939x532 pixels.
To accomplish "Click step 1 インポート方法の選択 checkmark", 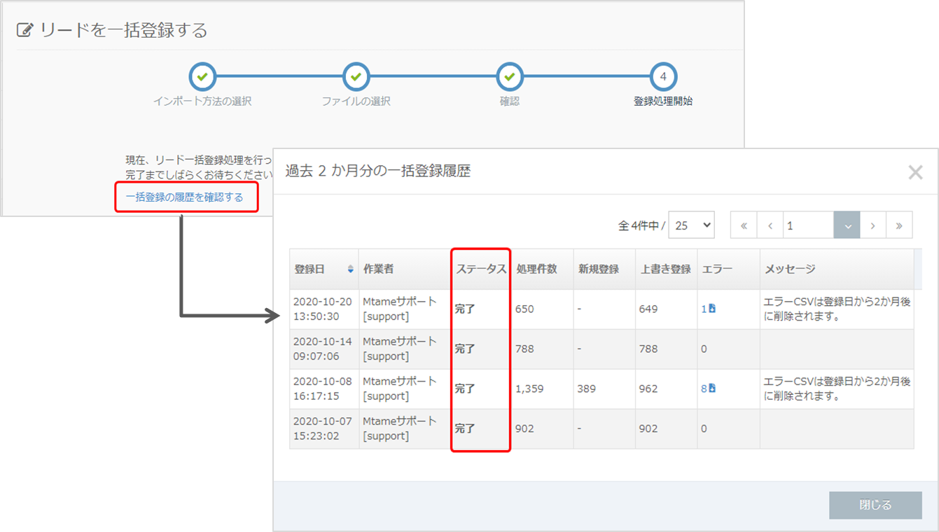I will click(x=202, y=77).
